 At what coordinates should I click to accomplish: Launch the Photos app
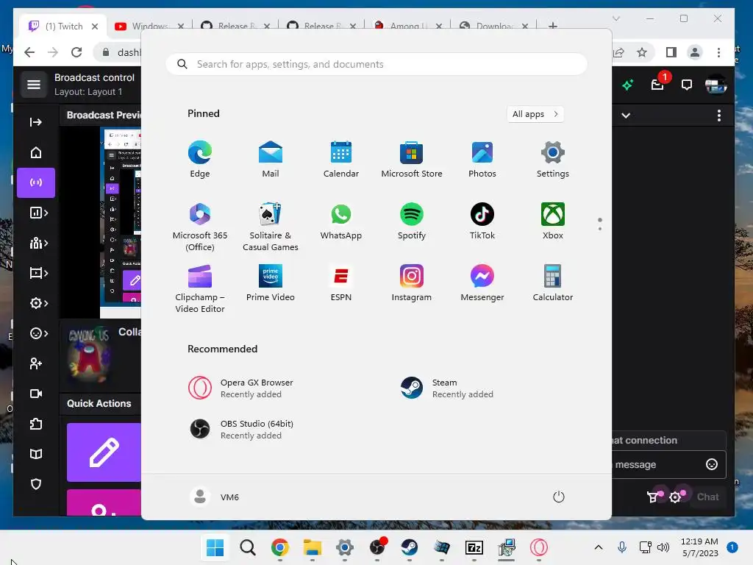tap(482, 160)
